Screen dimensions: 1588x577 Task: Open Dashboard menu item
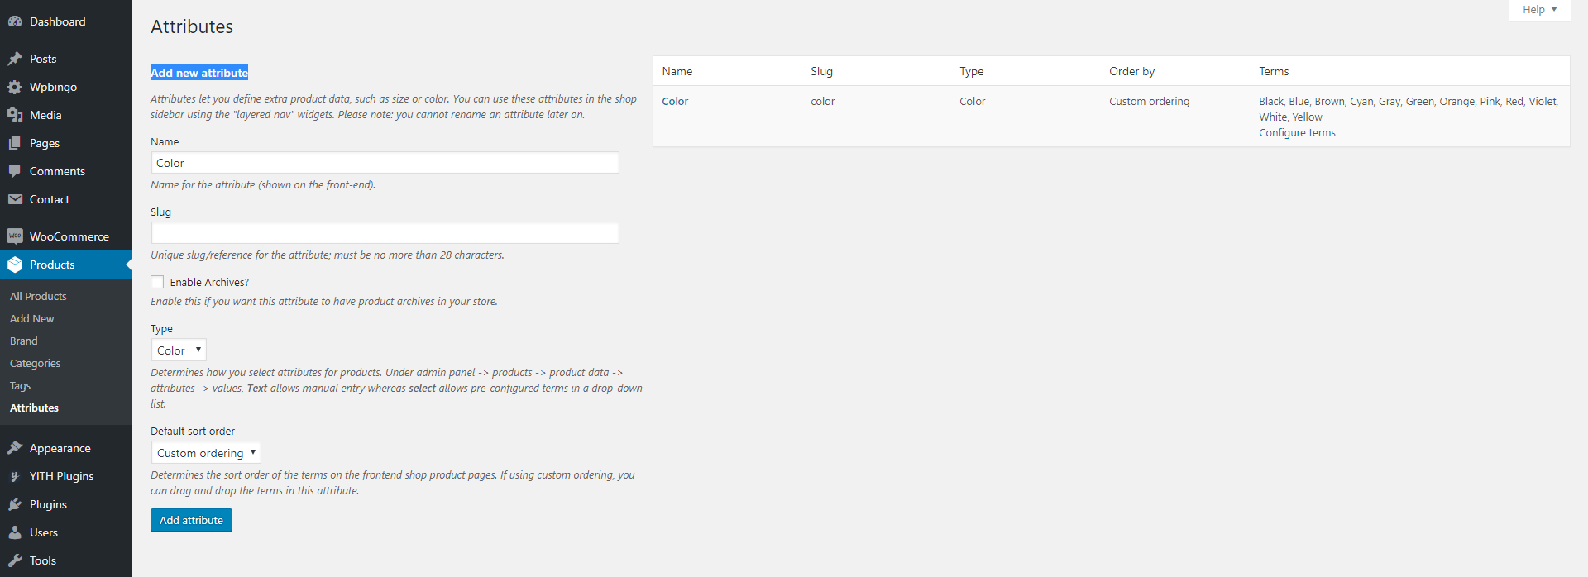[57, 21]
